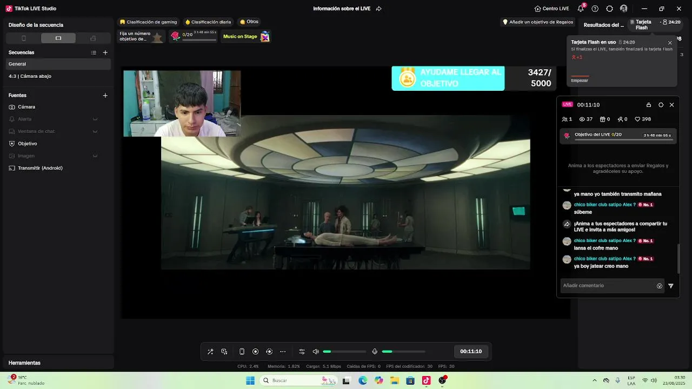This screenshot has width=692, height=389.
Task: Select the landscape sequence layout
Action: [x=58, y=38]
